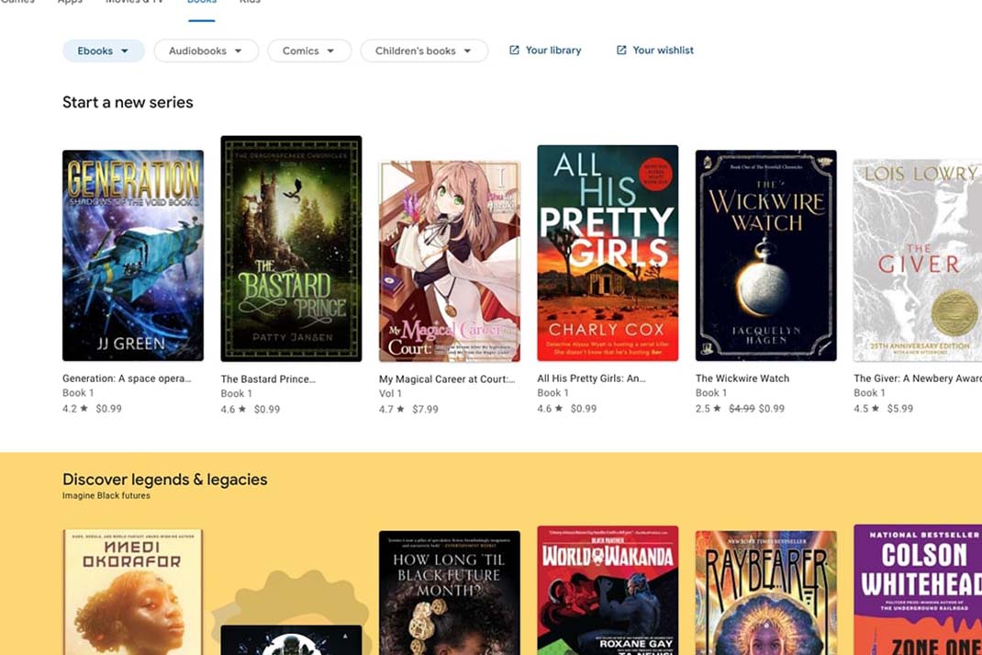Click the $7.99 price of My Magical Career
Screen dimensions: 982x655
coord(425,410)
